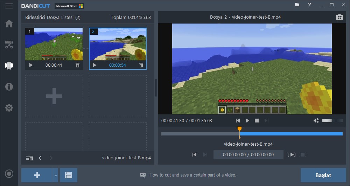
Task: Delete clip 1 with trash icon
Action: tap(77, 65)
